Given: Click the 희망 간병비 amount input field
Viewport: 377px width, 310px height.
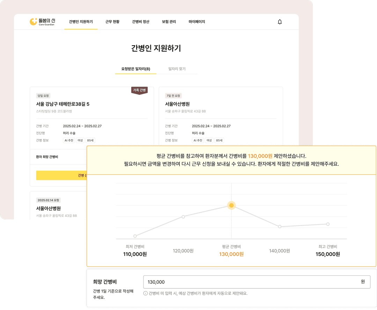Looking at the screenshot, I should (251, 282).
